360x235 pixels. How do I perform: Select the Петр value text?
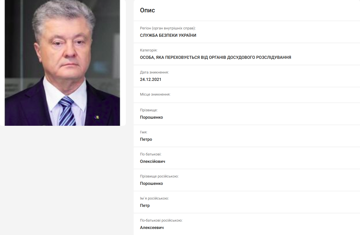click(x=145, y=206)
